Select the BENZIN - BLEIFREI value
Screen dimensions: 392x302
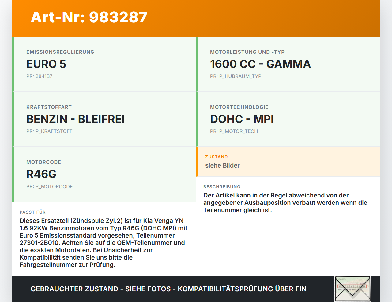(75, 119)
